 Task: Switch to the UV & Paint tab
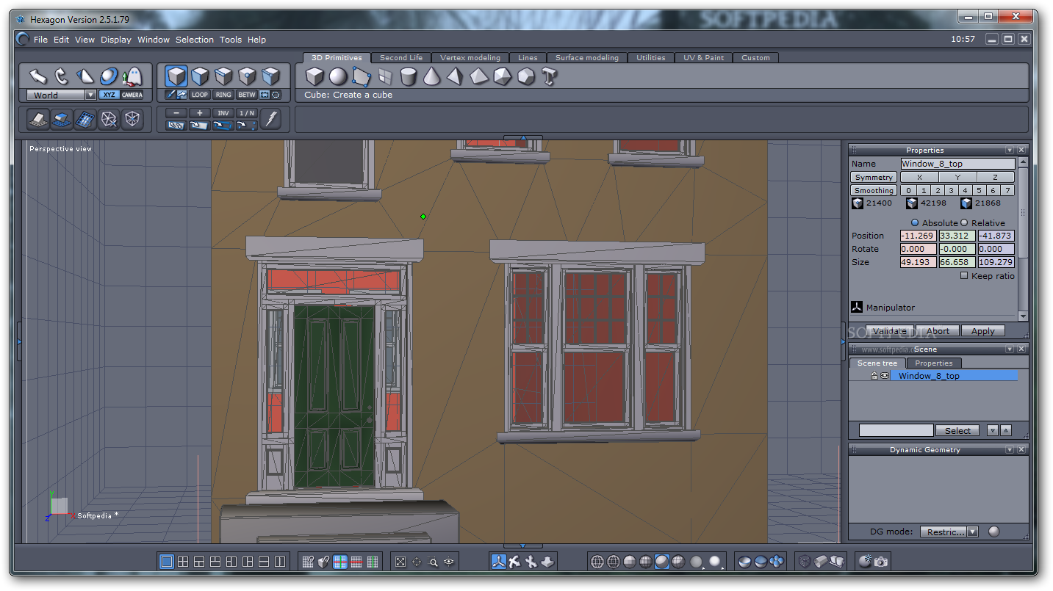pos(704,57)
